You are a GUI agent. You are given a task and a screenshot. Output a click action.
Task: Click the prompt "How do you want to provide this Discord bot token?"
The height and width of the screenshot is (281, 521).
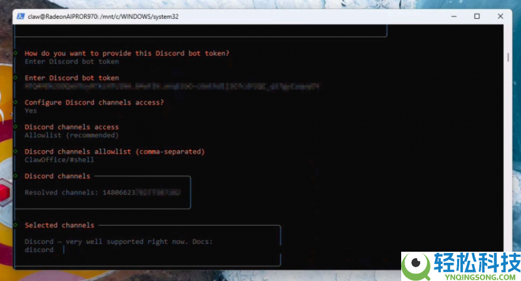(x=127, y=53)
